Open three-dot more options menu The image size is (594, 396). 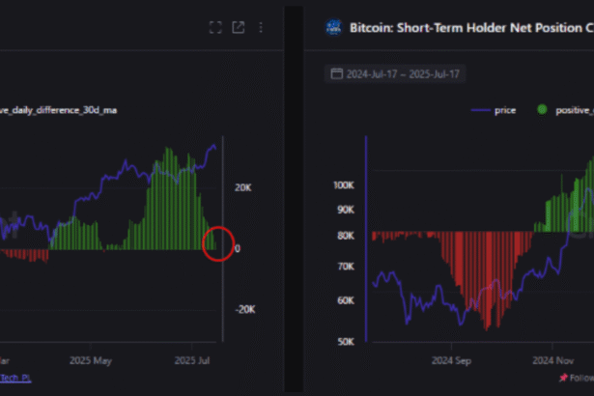261,28
